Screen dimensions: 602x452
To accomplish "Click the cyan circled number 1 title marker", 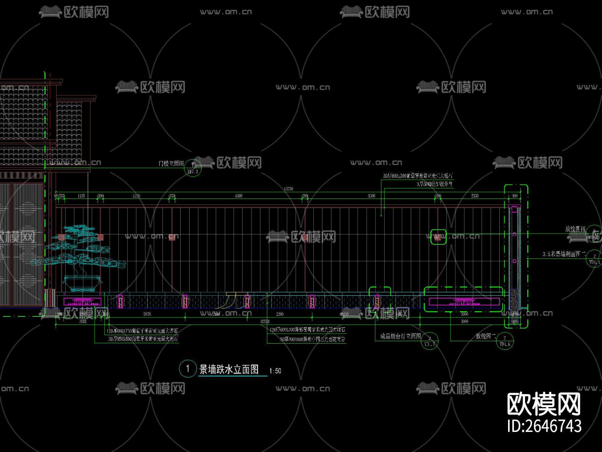I will click(188, 369).
